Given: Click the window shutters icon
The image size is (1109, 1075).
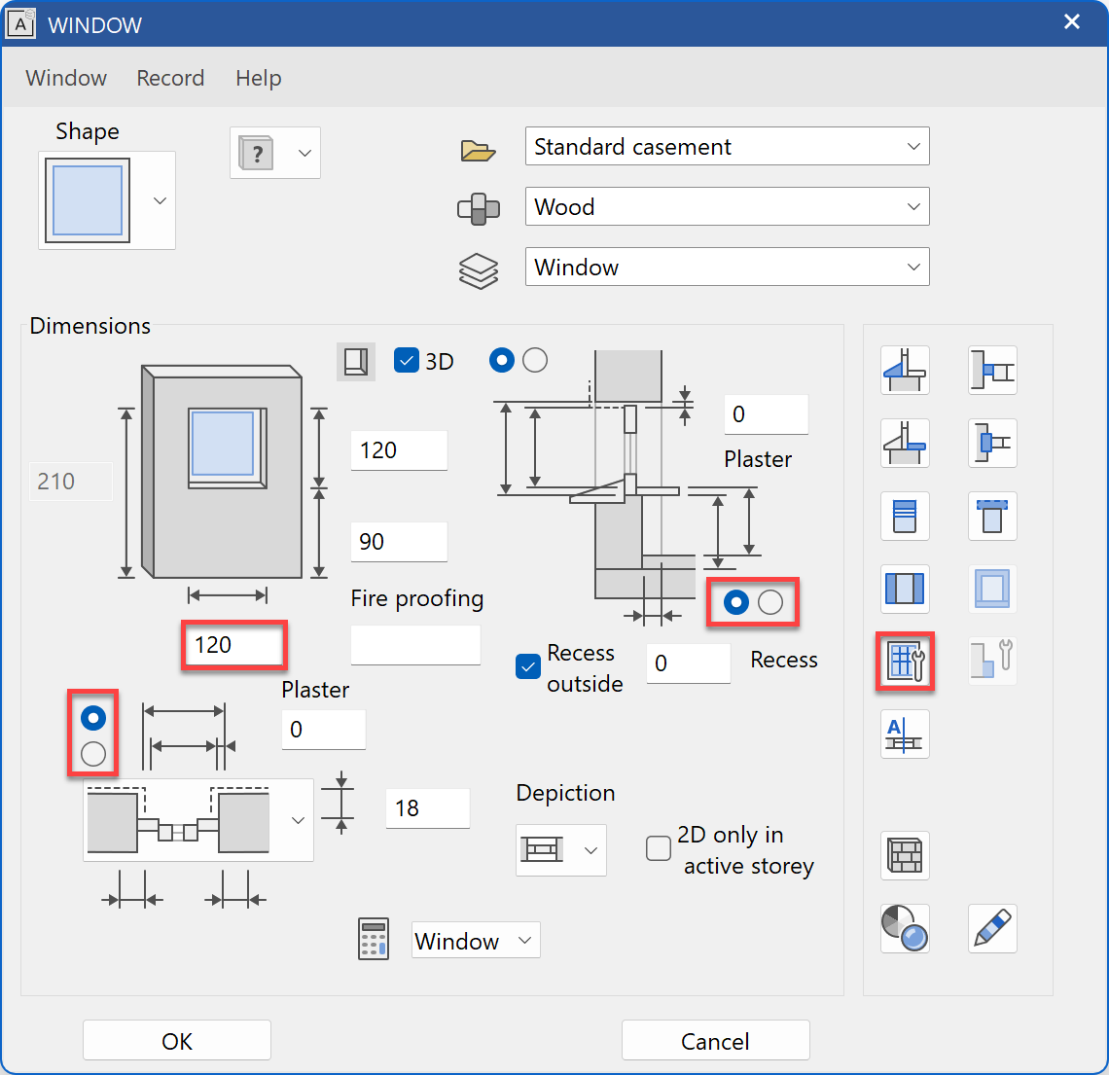Looking at the screenshot, I should [x=905, y=589].
